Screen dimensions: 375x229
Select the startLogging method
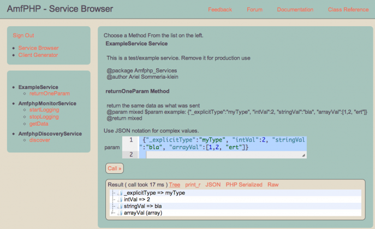click(44, 110)
